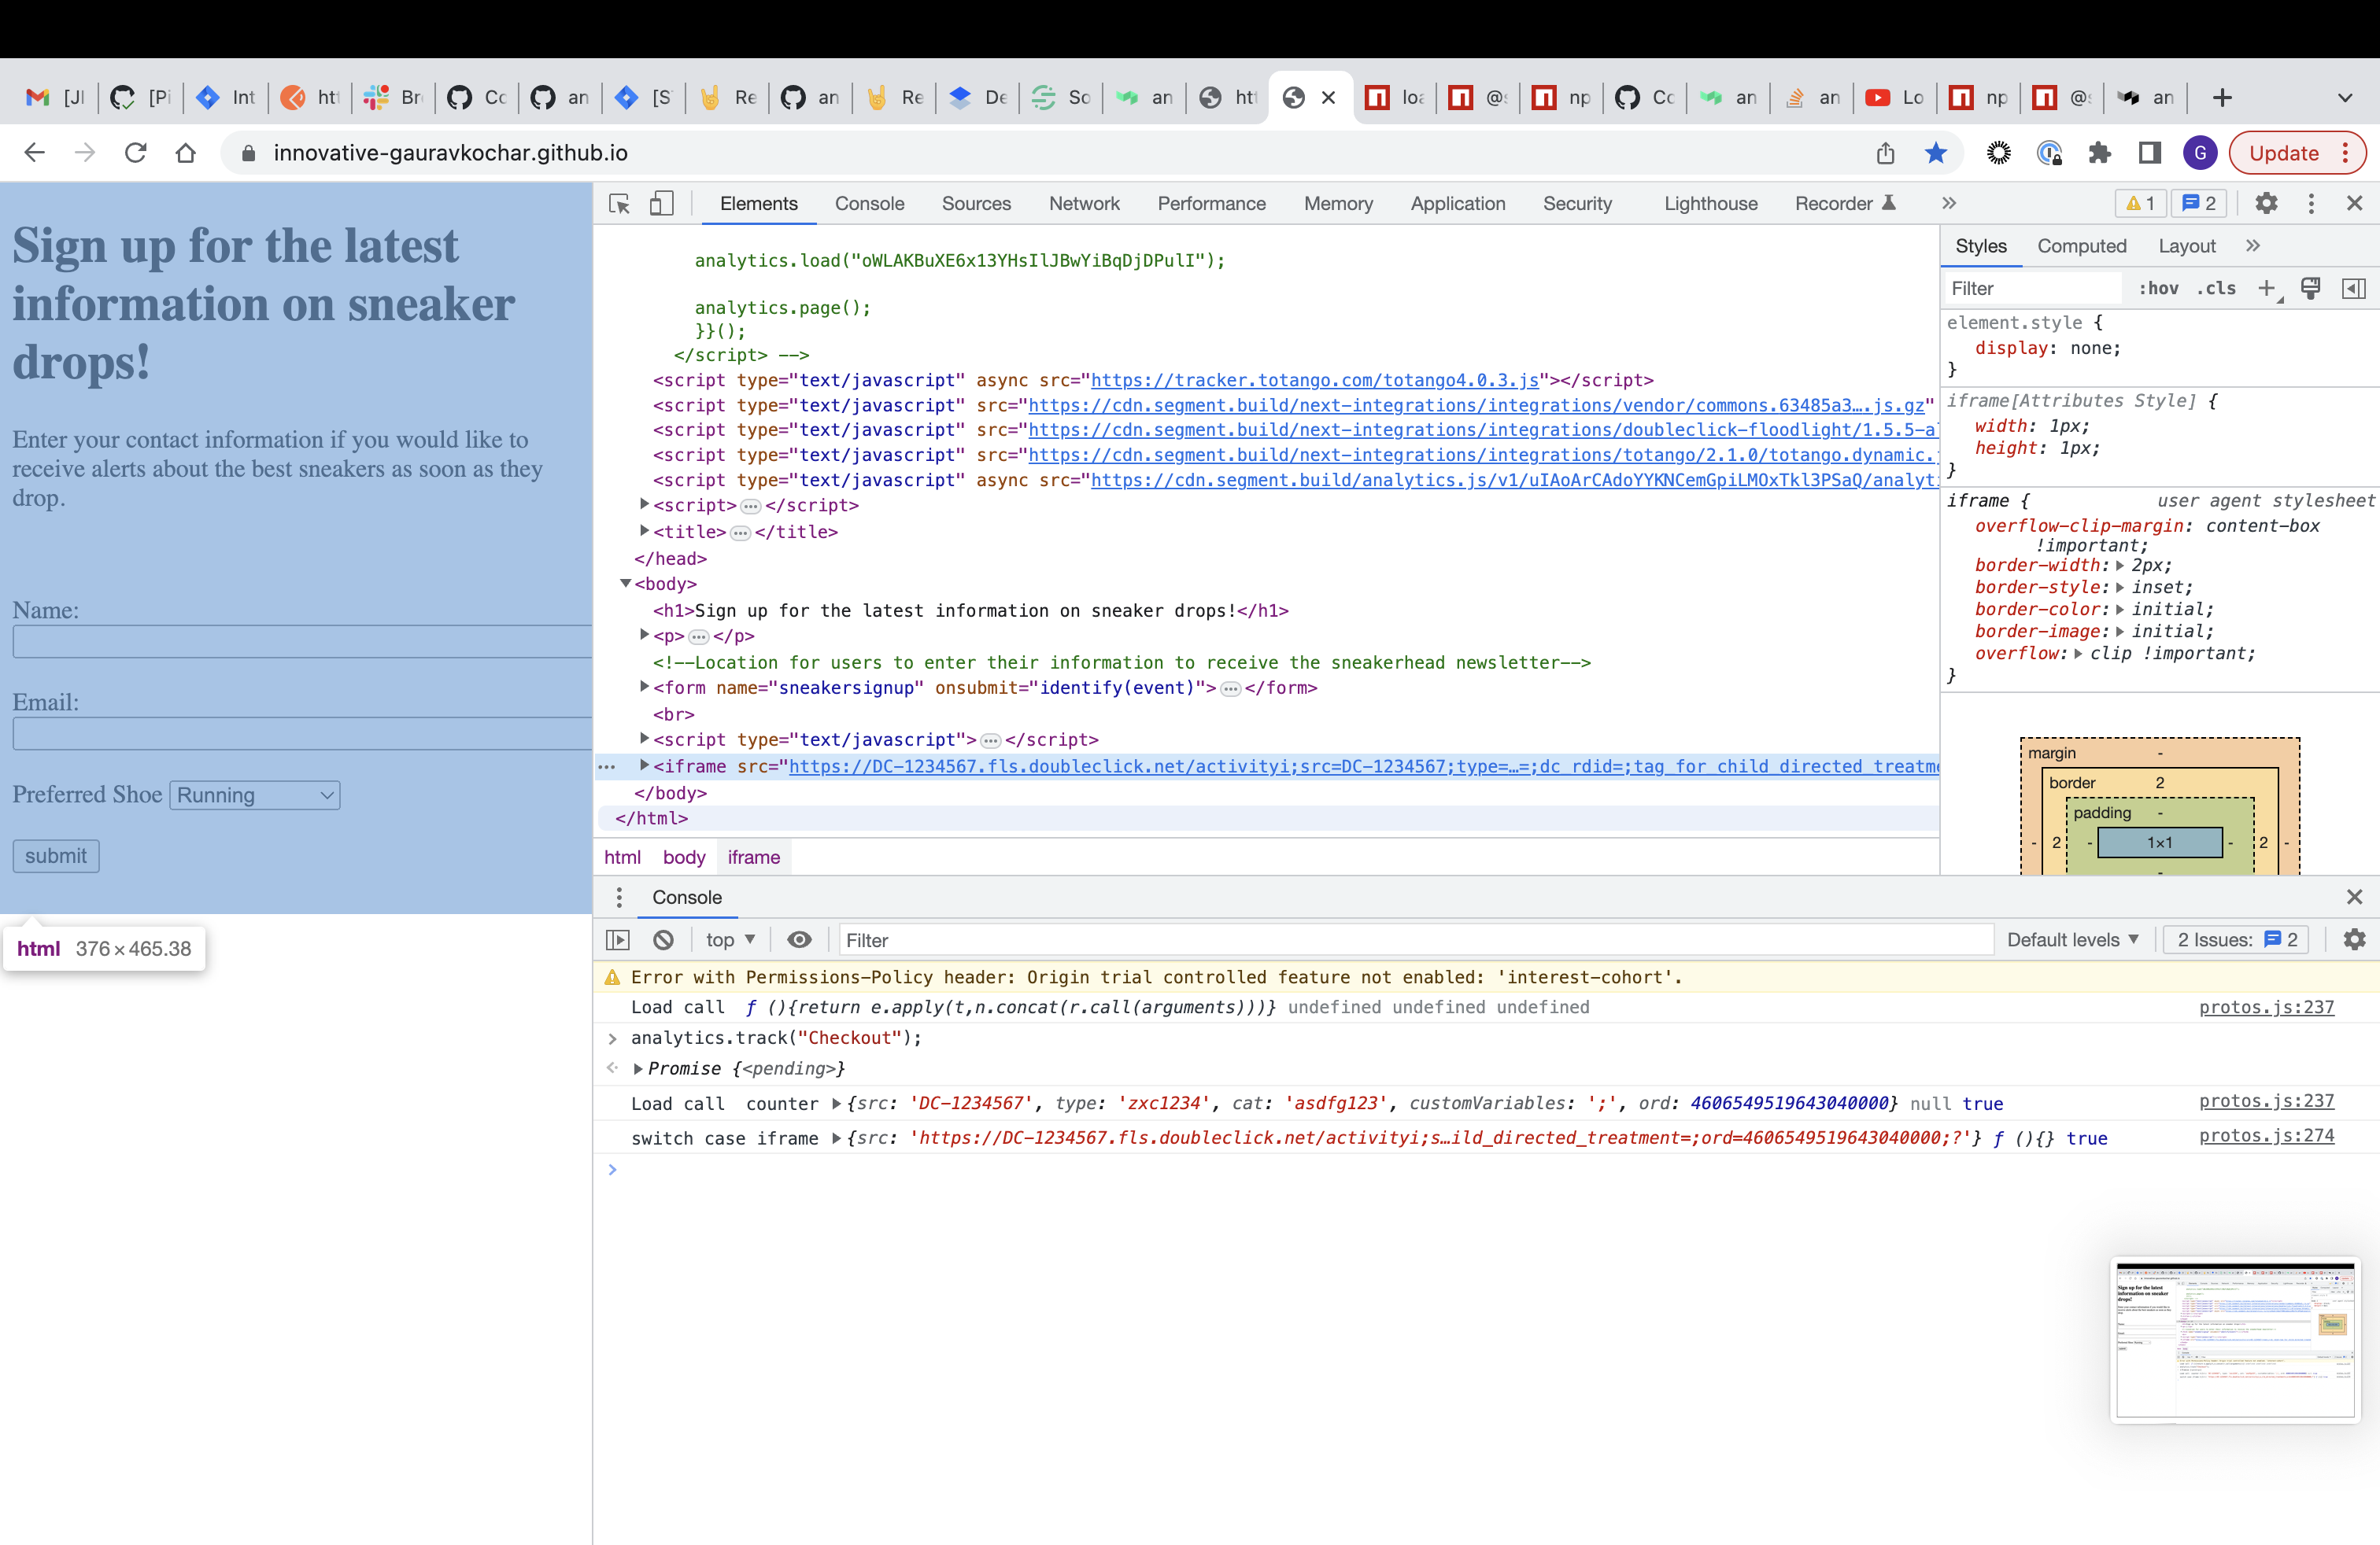This screenshot has height=1545, width=2380.
Task: Expand the collapsed script element
Action: pyautogui.click(x=645, y=505)
